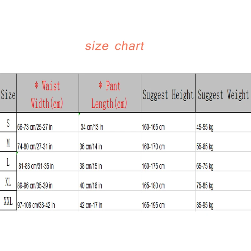Click the 36 cm/14 in pant length cell
Image resolution: width=251 pixels, height=251 pixels.
91,147
